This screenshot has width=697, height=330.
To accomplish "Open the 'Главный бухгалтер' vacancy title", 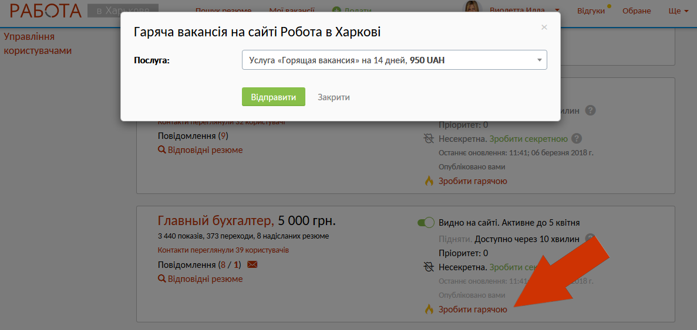I will (215, 221).
